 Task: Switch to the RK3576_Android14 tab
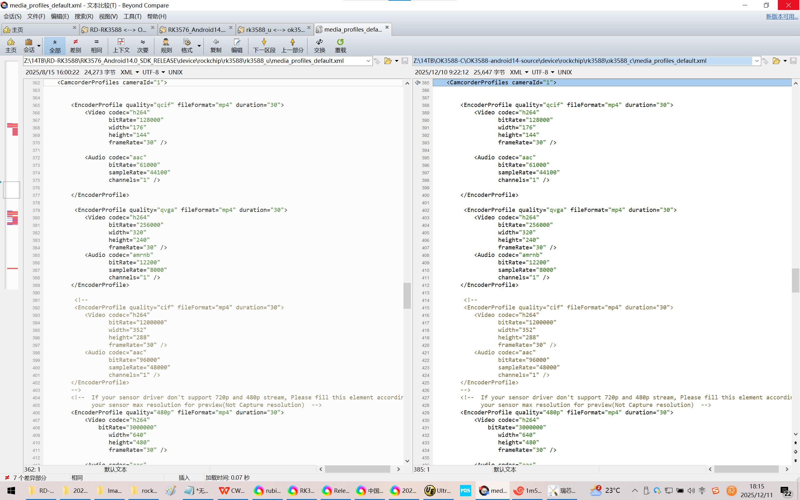pos(196,30)
